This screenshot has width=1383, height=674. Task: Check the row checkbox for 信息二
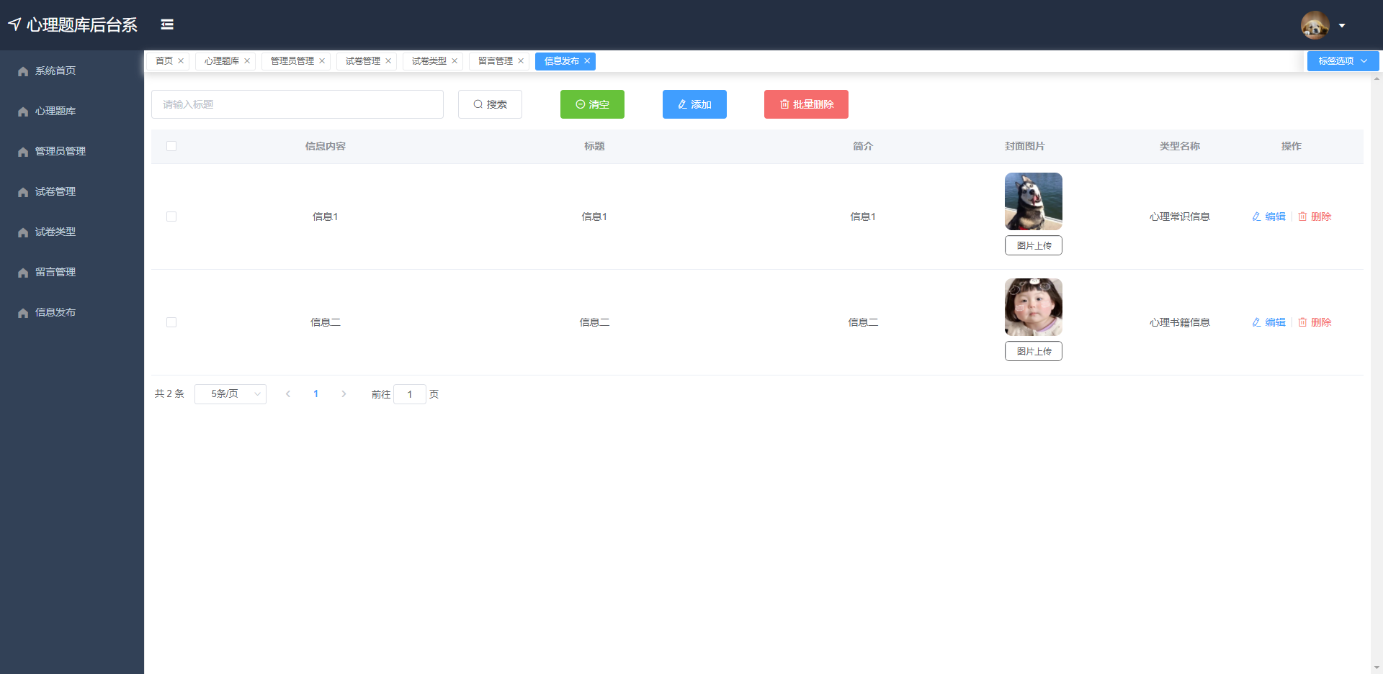point(171,322)
